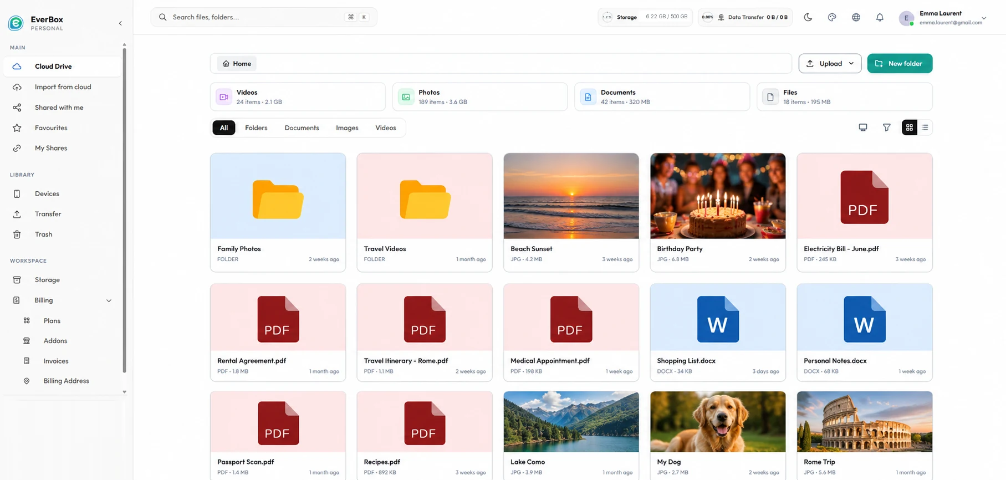Open Electricity Bill - June.pdf

tap(865, 212)
